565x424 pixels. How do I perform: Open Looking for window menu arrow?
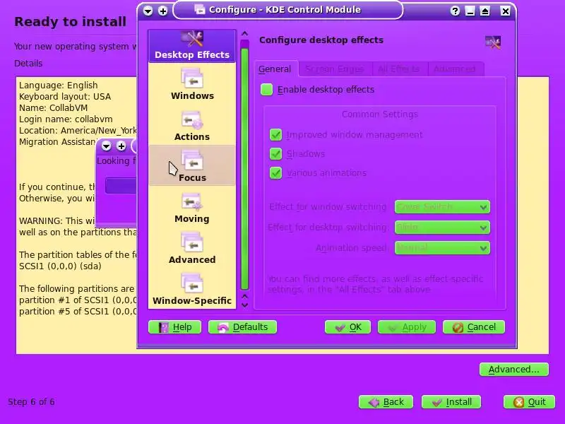107,146
